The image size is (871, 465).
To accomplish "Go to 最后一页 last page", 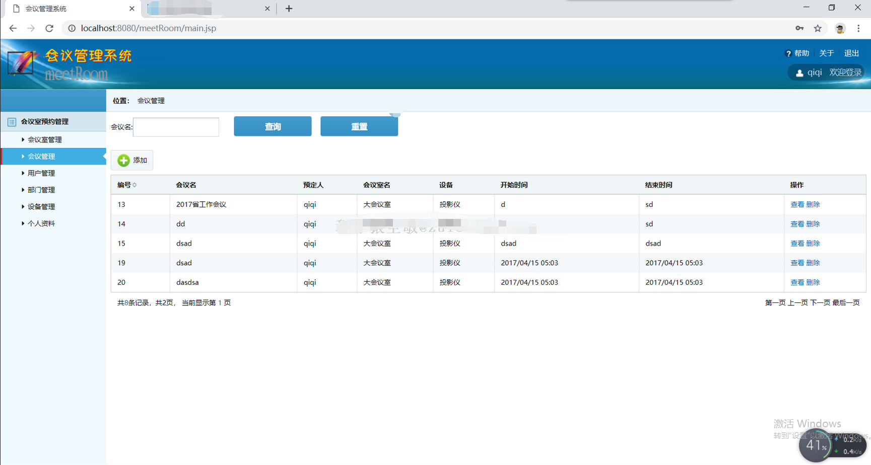I will tap(846, 303).
